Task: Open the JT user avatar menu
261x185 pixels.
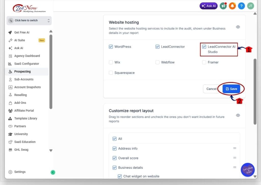Action: click(x=250, y=6)
